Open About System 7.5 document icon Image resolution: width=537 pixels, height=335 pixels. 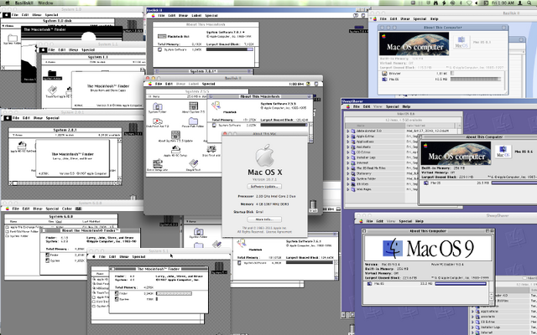194,106
